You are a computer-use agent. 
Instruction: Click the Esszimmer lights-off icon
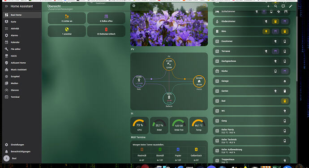(275, 41)
